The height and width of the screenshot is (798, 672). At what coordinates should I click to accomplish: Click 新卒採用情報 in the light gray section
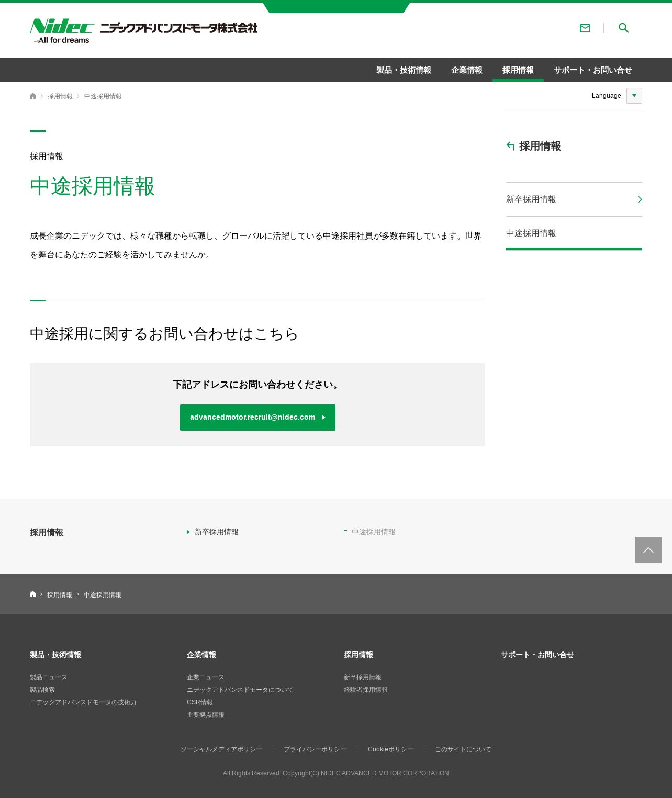(x=217, y=532)
